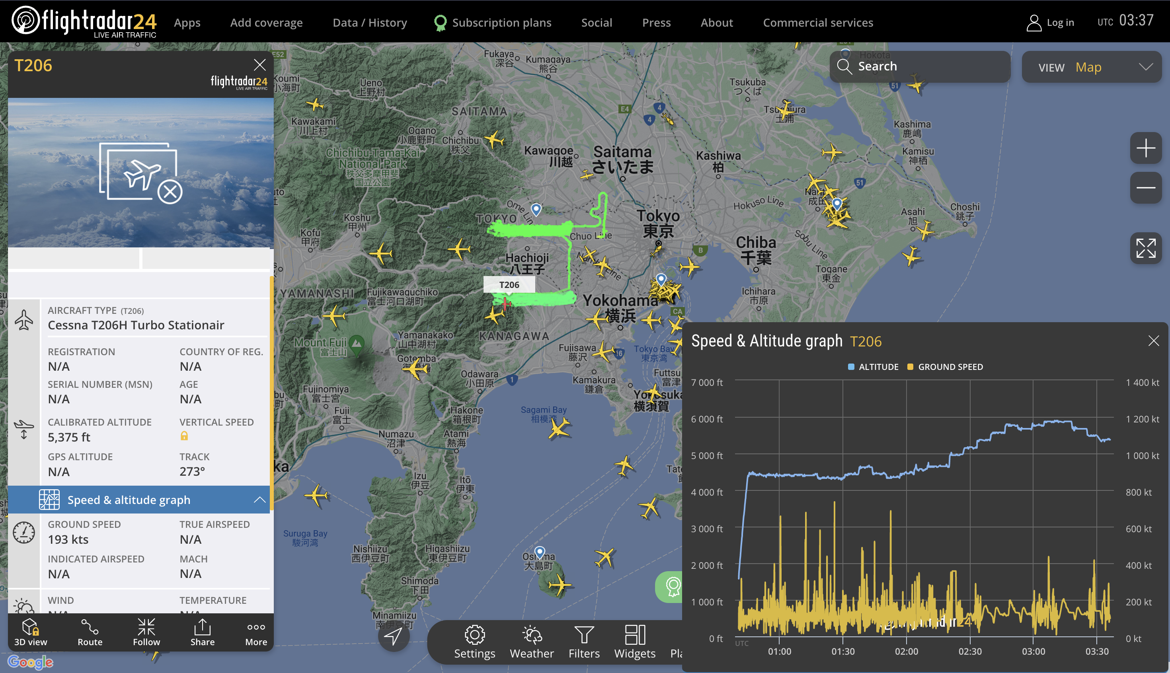
Task: Collapse the Speed & altitude graph section
Action: [259, 500]
